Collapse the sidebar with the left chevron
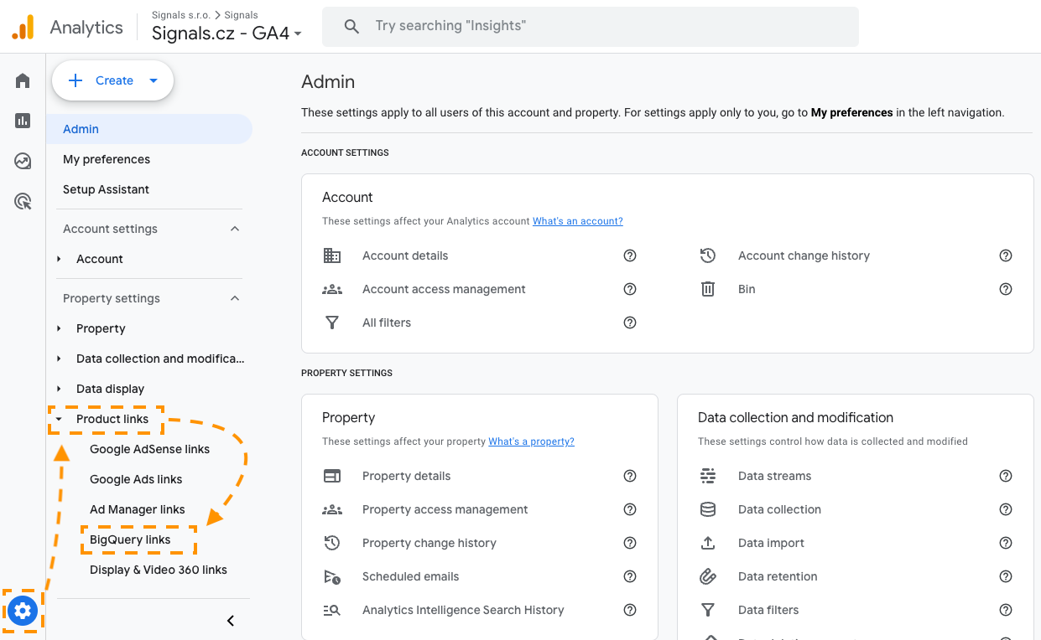The height and width of the screenshot is (640, 1041). click(x=231, y=621)
